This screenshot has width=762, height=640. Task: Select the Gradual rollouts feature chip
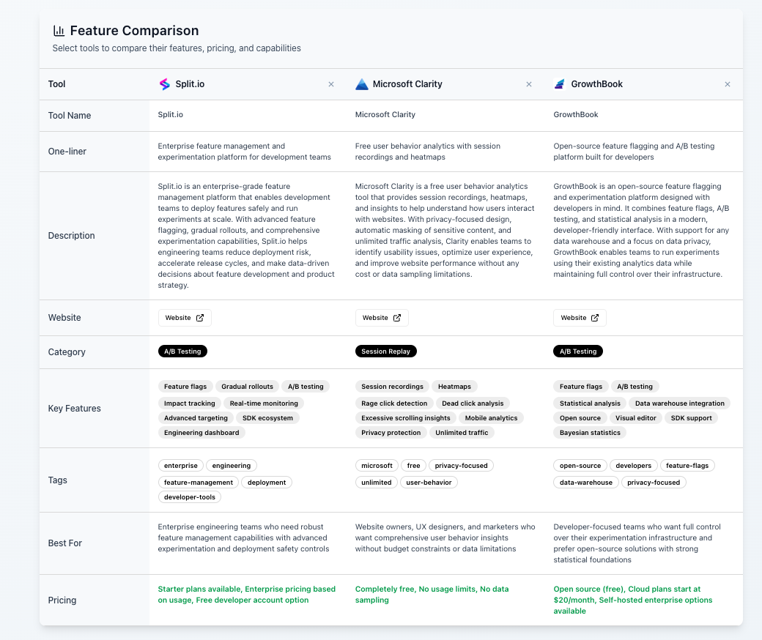248,387
